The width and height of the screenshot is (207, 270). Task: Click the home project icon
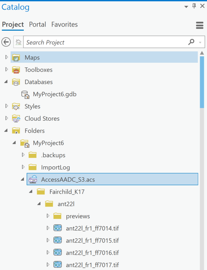pyautogui.click(x=18, y=42)
